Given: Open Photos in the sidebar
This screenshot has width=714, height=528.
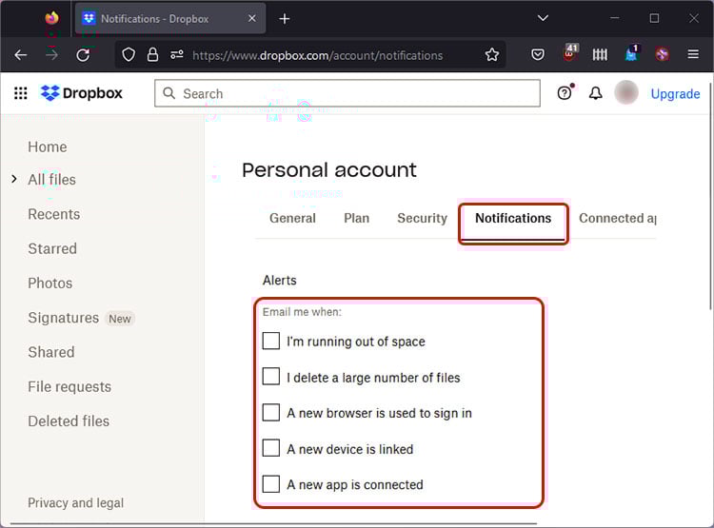Looking at the screenshot, I should pyautogui.click(x=50, y=284).
